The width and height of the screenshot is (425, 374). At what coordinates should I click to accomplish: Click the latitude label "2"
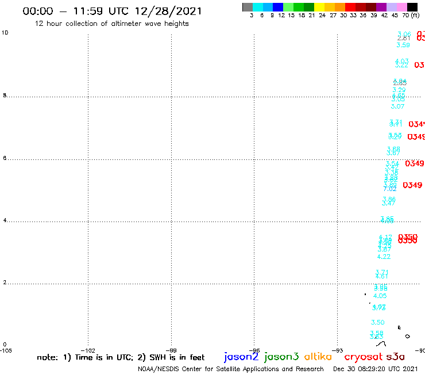5,283
